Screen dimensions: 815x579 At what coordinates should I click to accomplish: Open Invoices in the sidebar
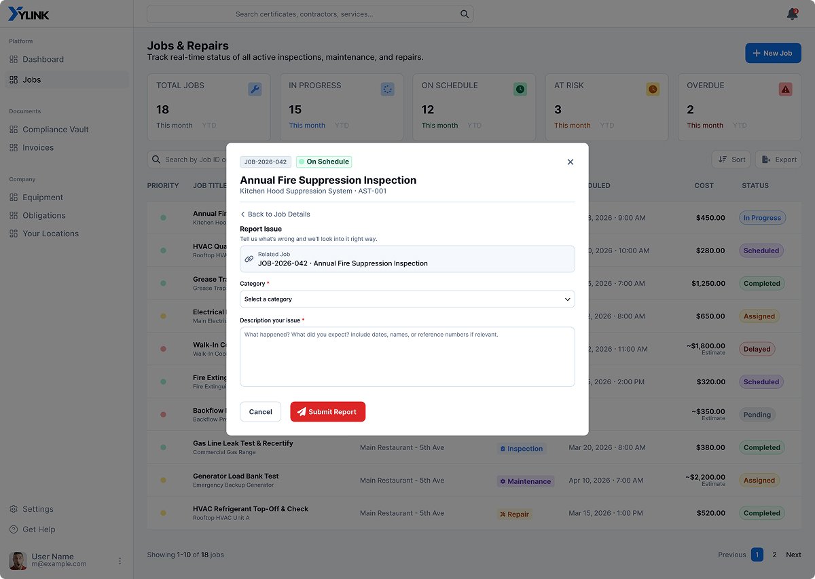67,147
